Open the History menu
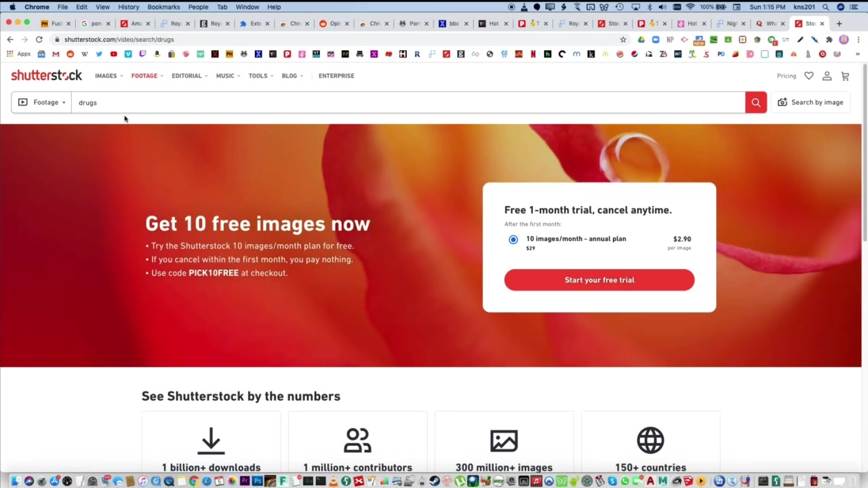 point(128,7)
